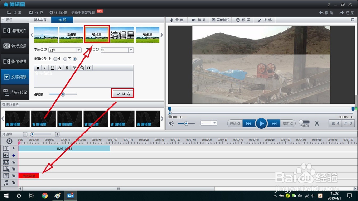Image resolution: width=358 pixels, height=201 pixels.
Task: Click the 撤销 undo button
Action: tap(326, 13)
